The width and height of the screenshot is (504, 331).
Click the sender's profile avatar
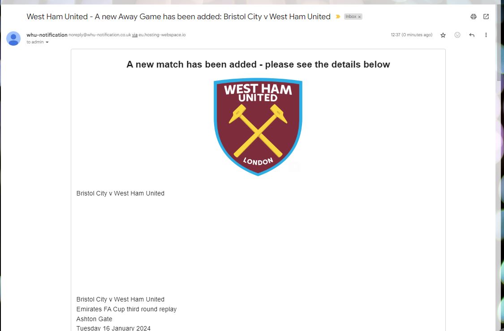click(x=13, y=38)
